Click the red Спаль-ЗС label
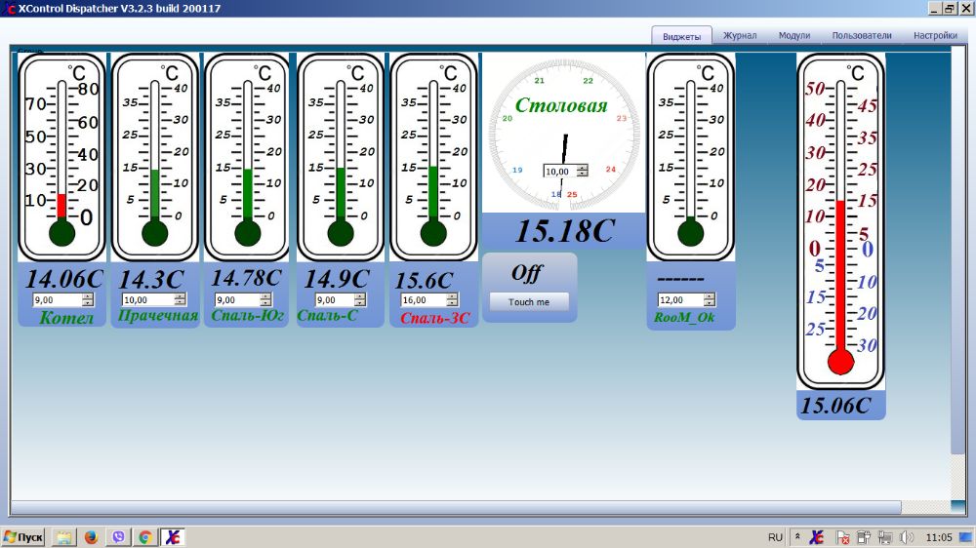This screenshot has height=548, width=976. coord(435,318)
